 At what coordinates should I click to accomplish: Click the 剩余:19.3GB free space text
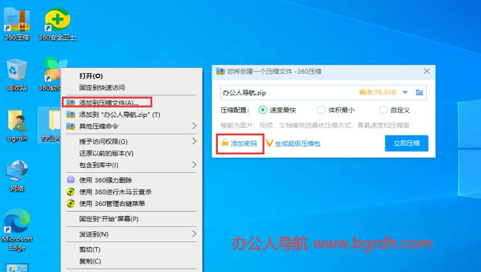(x=377, y=92)
